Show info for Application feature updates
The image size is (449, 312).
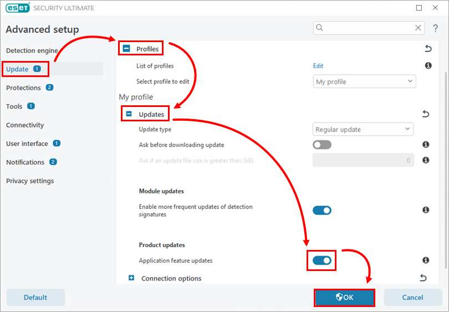426,260
